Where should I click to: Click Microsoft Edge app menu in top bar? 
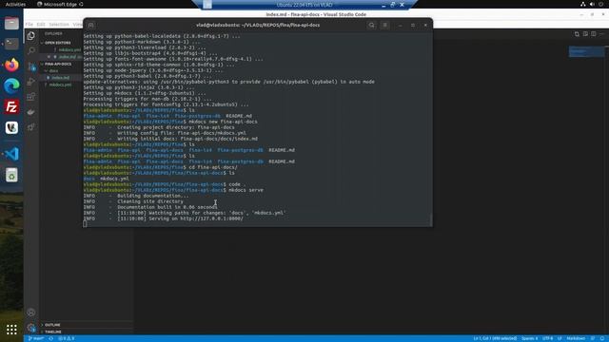pyautogui.click(x=60, y=4)
